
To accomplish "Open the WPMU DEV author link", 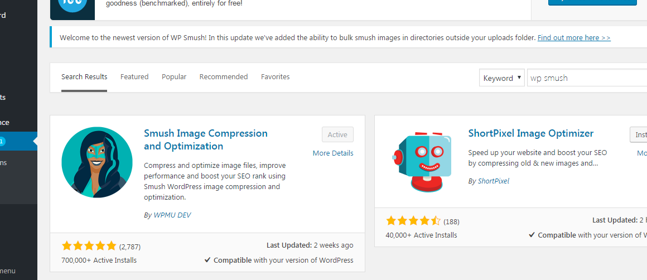I will click(x=172, y=215).
